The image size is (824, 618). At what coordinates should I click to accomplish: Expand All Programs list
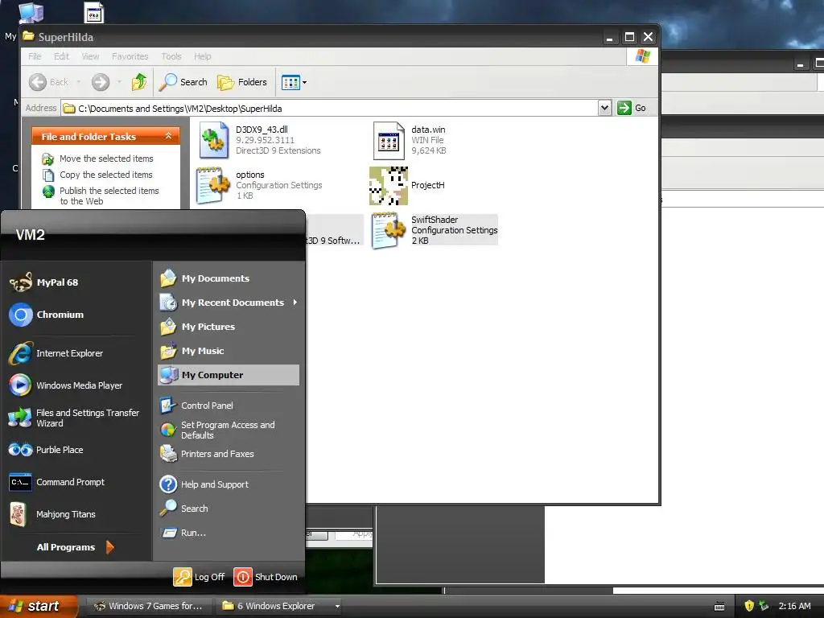pyautogui.click(x=75, y=547)
